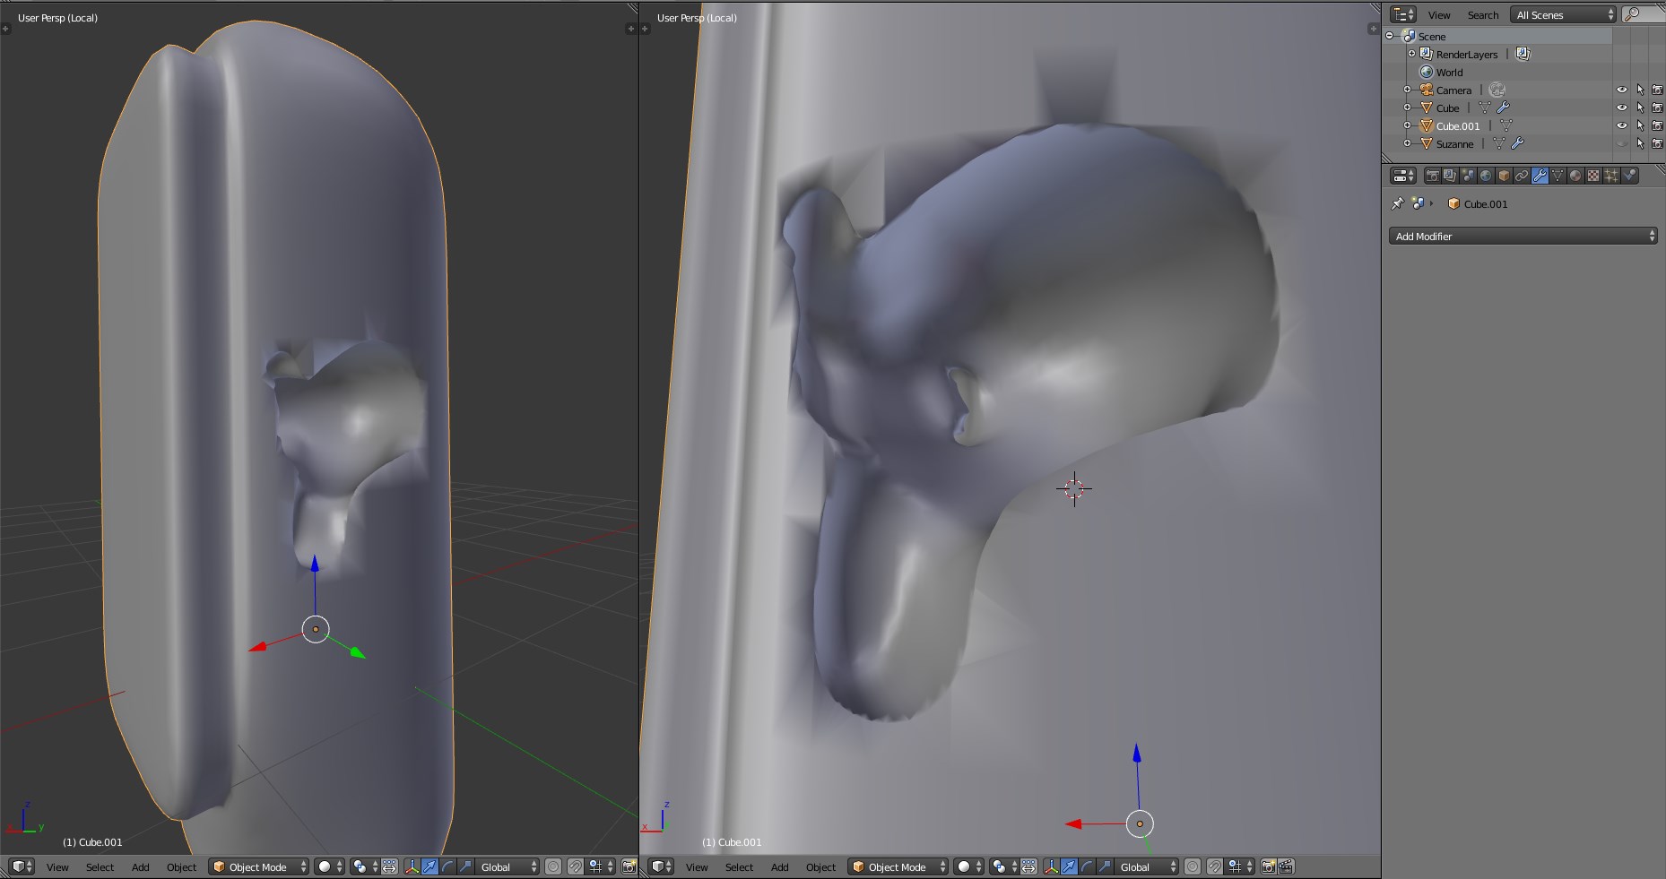Show Suzanne with its greyed eye icon
Viewport: 1666px width, 879px height.
1621,143
